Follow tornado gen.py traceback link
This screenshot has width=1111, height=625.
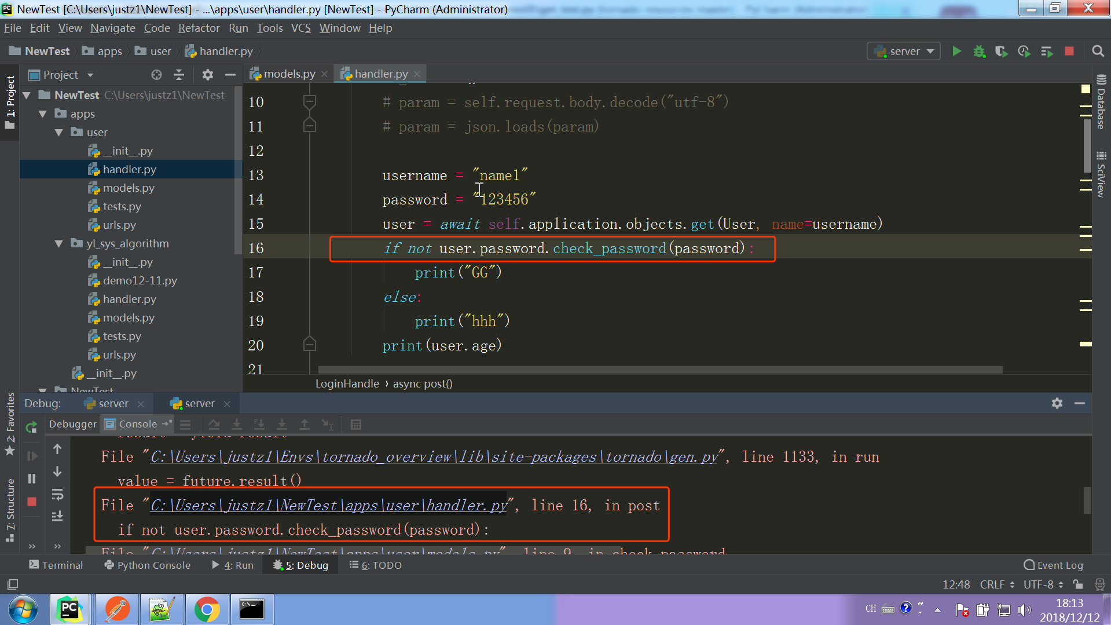(x=435, y=457)
